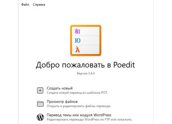
Task: Choose Просмотр файлов to browse files
Action: pyautogui.click(x=62, y=102)
